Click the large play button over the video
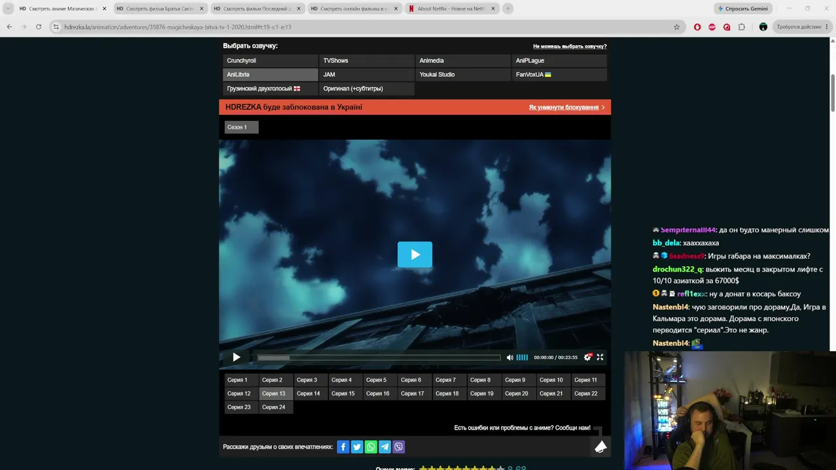This screenshot has height=470, width=836. (415, 255)
